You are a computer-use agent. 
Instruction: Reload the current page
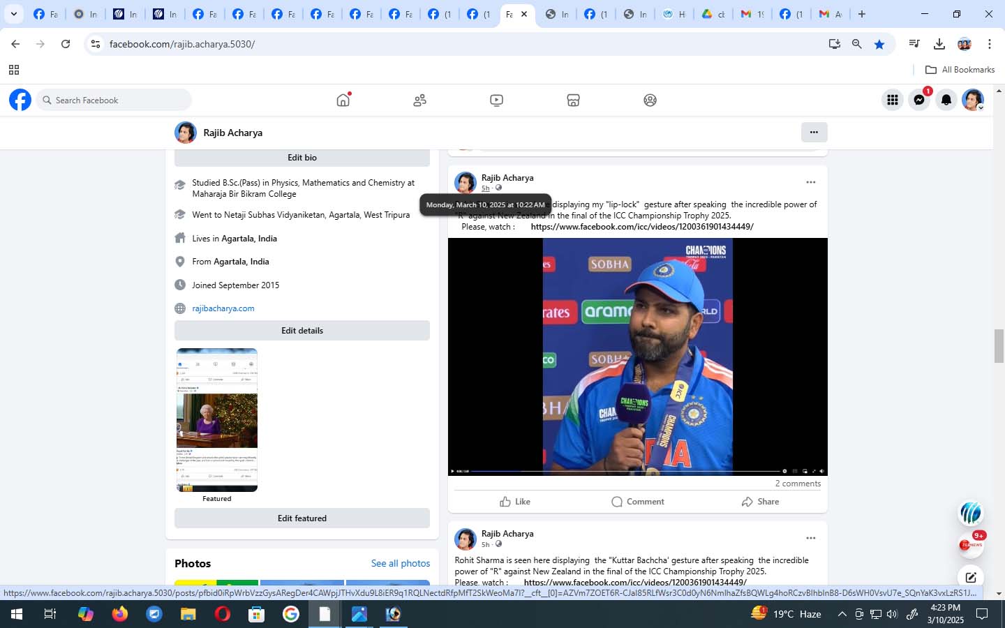(66, 44)
